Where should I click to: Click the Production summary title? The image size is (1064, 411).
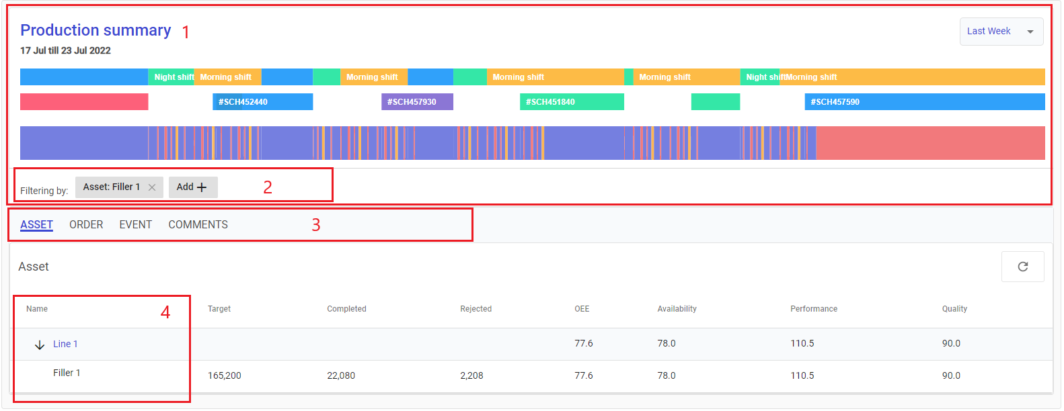click(x=96, y=30)
